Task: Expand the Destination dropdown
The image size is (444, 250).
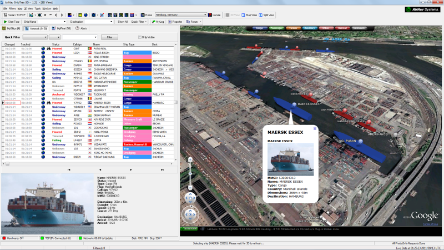Action: coord(110,21)
